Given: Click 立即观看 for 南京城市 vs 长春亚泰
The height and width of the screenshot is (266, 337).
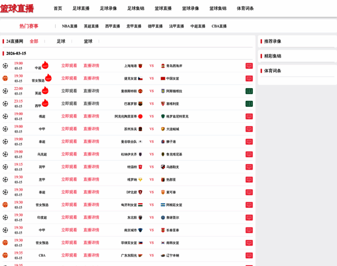Looking at the screenshot, I should [x=69, y=230].
